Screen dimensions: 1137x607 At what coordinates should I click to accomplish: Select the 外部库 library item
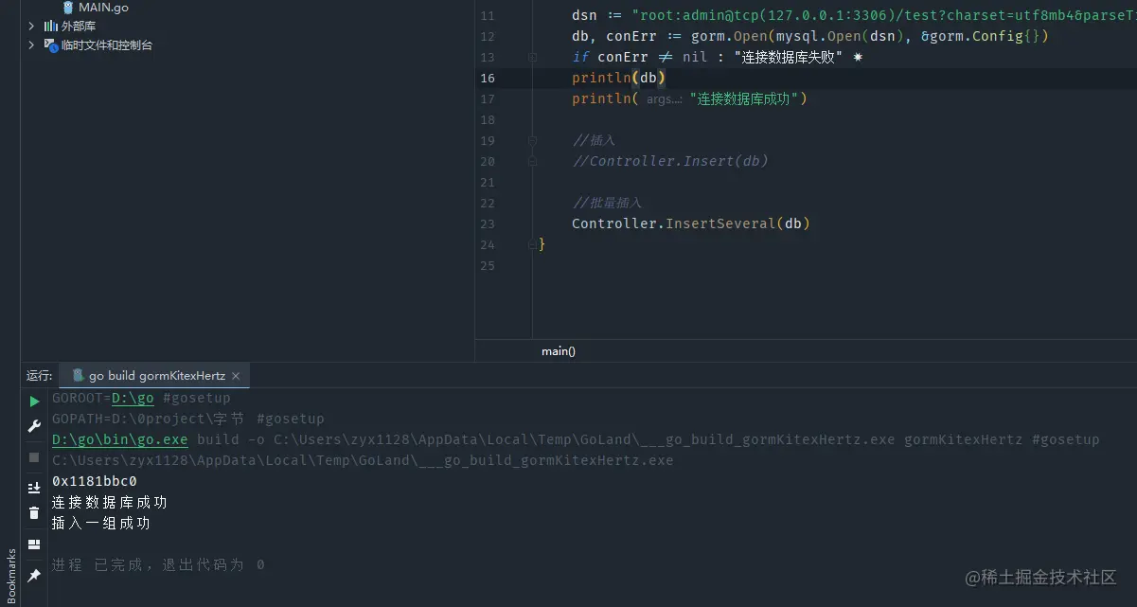tap(79, 26)
